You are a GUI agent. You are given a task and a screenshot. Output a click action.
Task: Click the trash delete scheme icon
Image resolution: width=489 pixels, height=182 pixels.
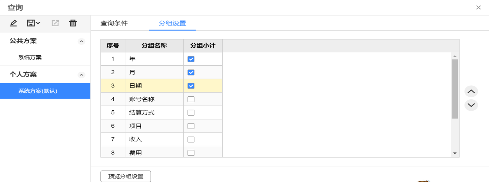pyautogui.click(x=73, y=23)
